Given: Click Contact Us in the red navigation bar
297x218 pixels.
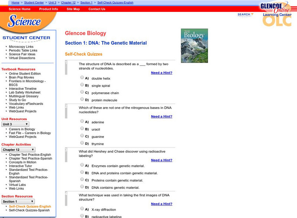Looking at the screenshot, I should 96,9.
